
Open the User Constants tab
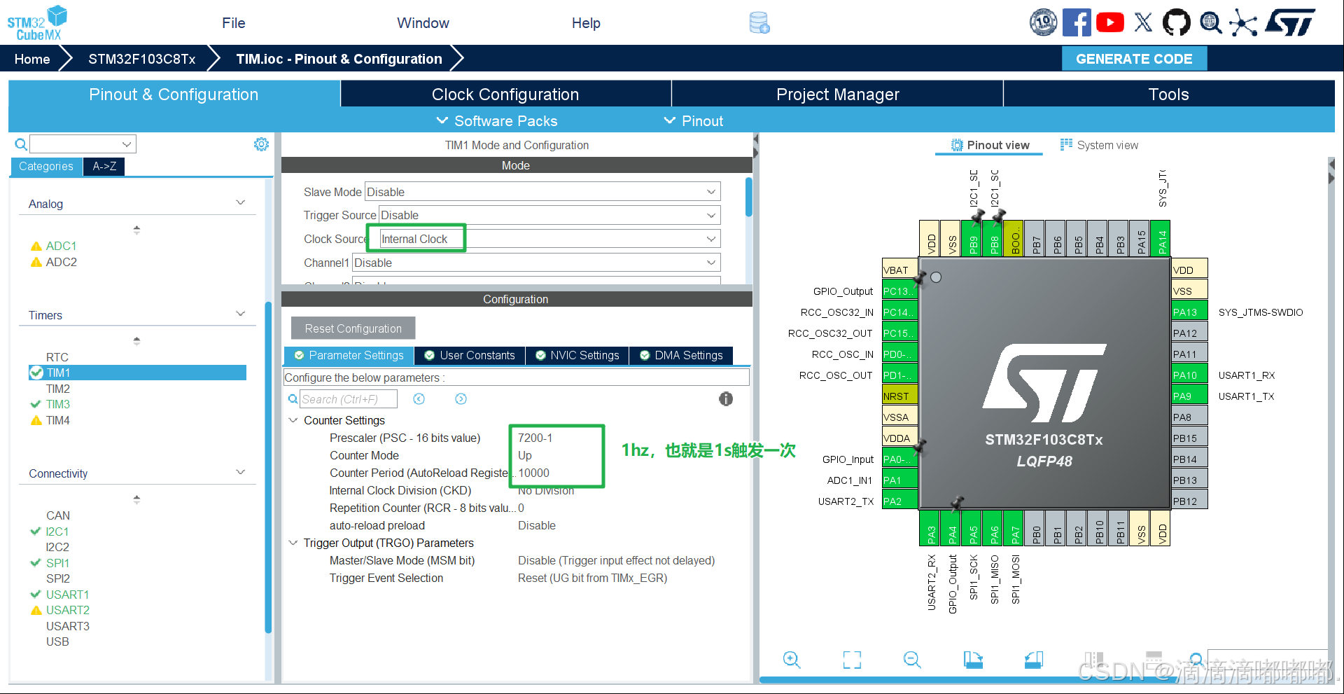click(x=470, y=356)
